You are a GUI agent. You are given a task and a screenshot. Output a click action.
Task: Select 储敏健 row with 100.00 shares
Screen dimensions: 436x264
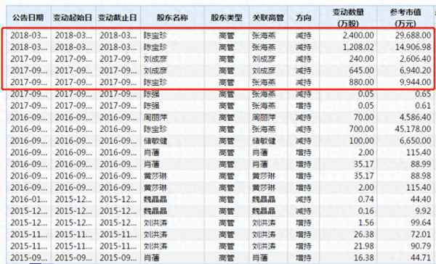coord(219,141)
